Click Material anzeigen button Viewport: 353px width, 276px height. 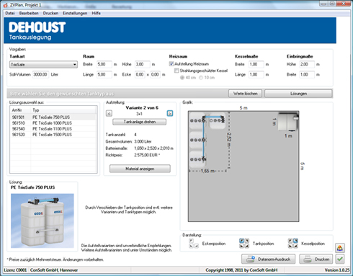tap(140, 169)
